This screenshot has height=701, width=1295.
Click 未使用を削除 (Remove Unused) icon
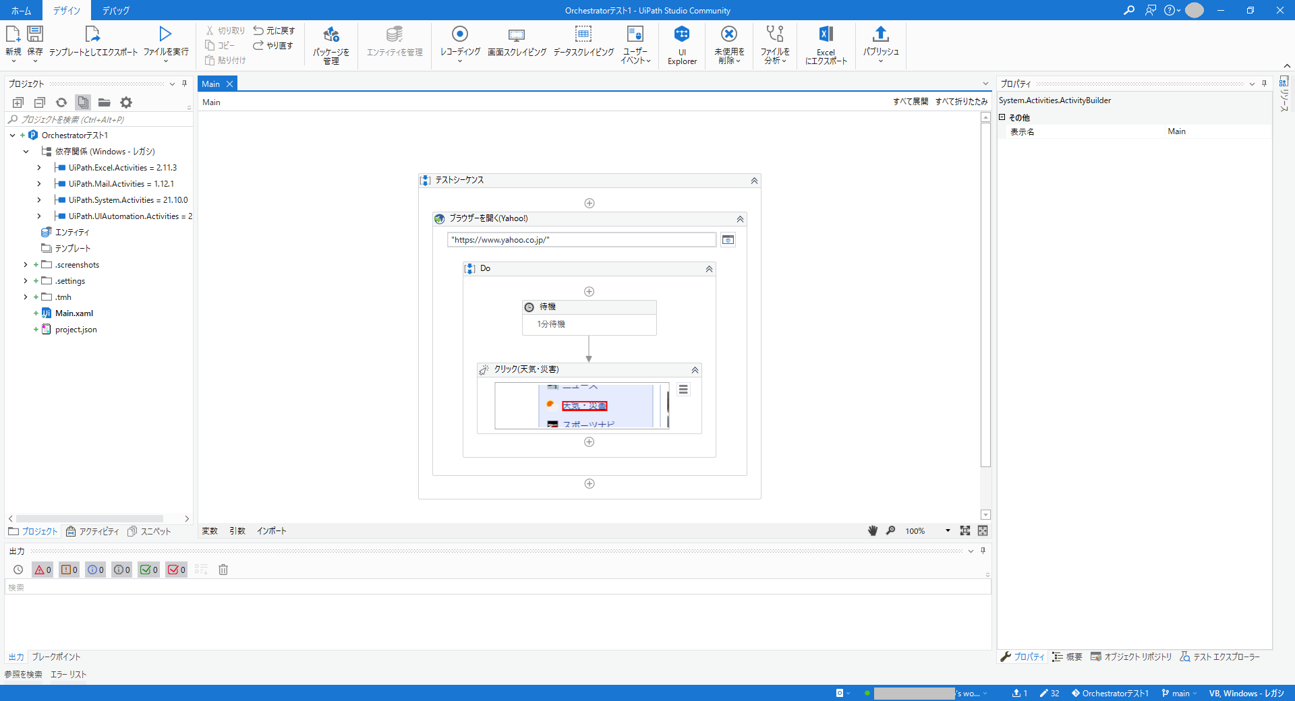click(x=729, y=44)
